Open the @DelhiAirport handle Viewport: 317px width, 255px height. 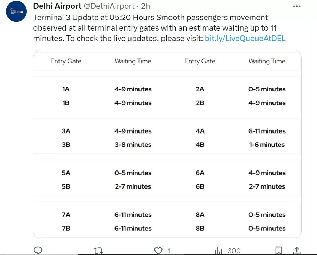[109, 6]
